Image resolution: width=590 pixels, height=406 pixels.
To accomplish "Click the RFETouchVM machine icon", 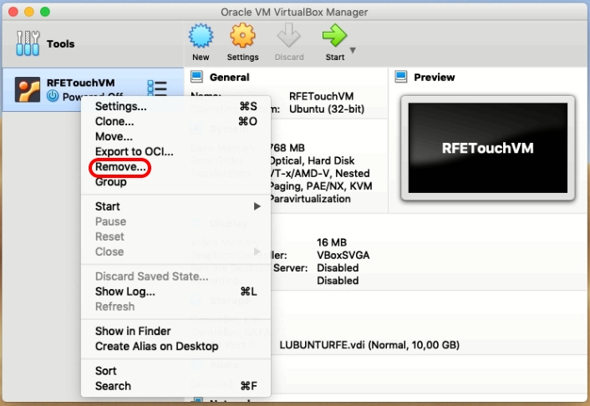I will click(x=28, y=89).
